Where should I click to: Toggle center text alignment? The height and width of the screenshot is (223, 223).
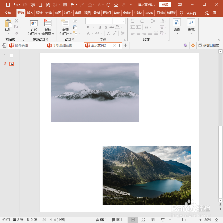click(138, 33)
